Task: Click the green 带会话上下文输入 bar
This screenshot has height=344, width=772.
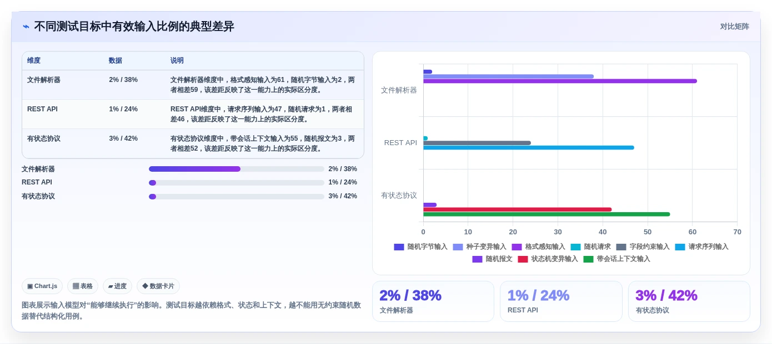Action: tap(547, 214)
